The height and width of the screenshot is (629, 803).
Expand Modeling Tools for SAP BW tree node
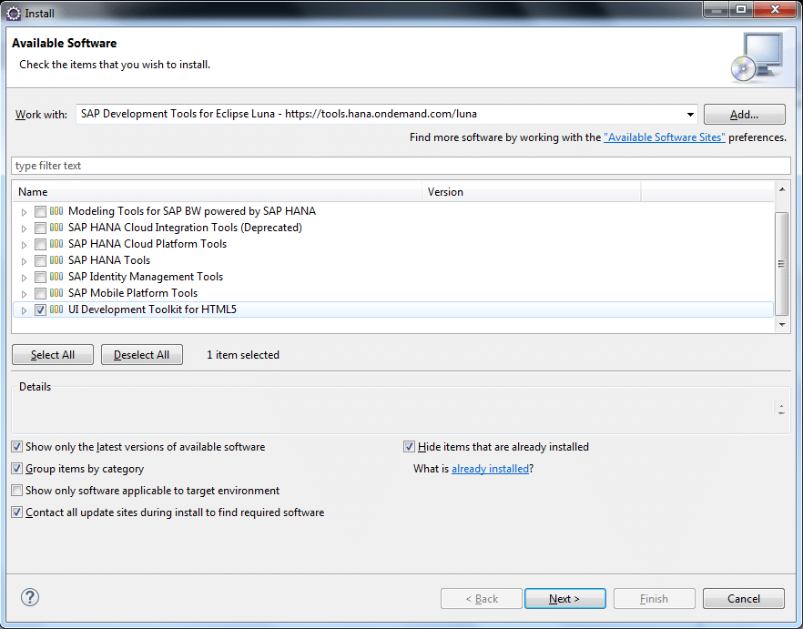[x=24, y=212]
